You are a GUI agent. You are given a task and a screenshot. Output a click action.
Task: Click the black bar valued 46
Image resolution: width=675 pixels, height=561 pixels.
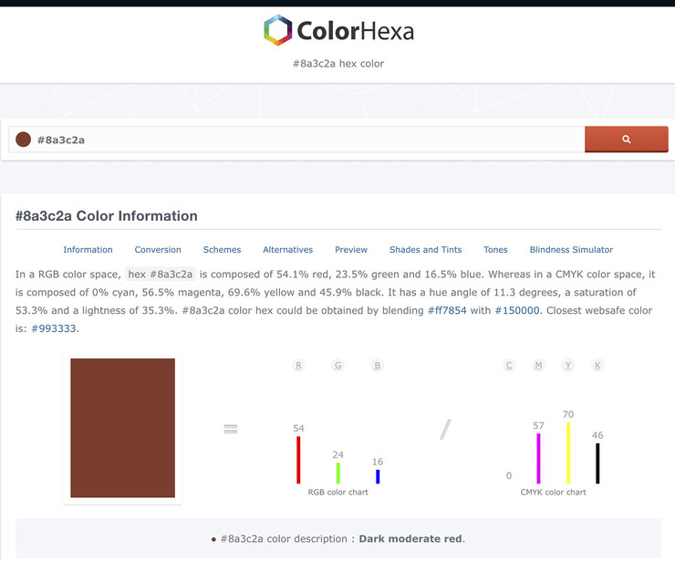[597, 463]
